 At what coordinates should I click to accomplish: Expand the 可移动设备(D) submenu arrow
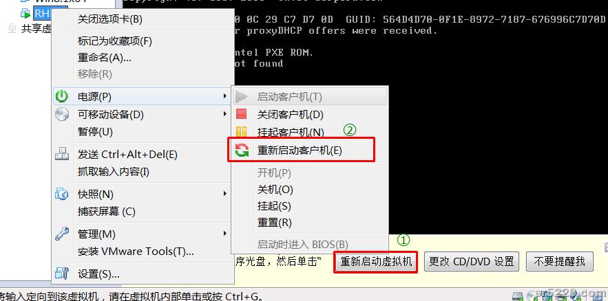(x=225, y=114)
